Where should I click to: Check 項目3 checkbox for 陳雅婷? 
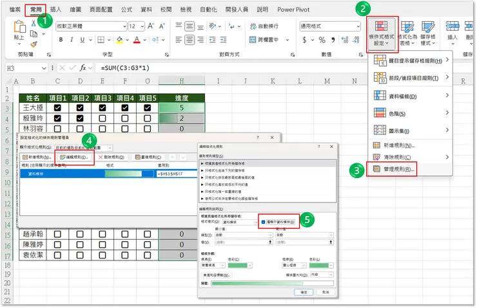(102, 244)
